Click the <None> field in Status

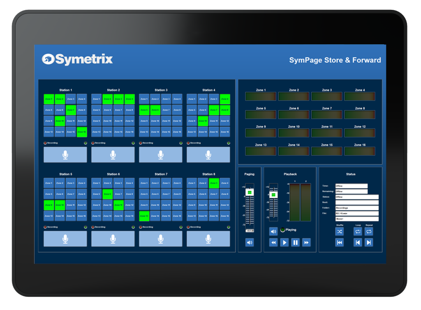pos(357,219)
